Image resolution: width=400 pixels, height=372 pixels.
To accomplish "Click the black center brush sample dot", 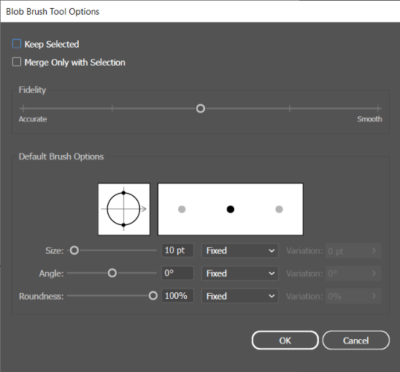I will coord(231,209).
